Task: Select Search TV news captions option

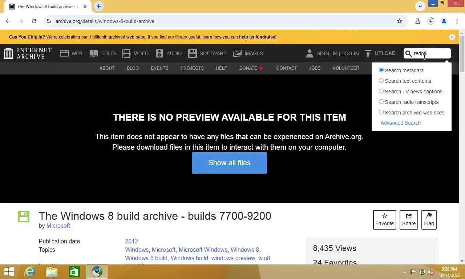Action: click(x=381, y=91)
